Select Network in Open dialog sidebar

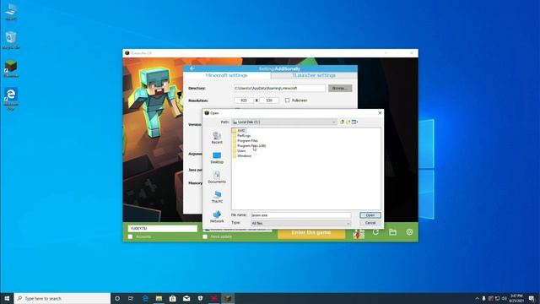coord(217,217)
